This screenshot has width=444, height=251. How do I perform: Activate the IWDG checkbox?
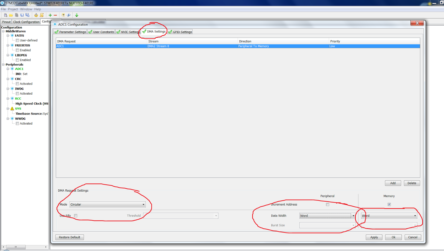17,94
